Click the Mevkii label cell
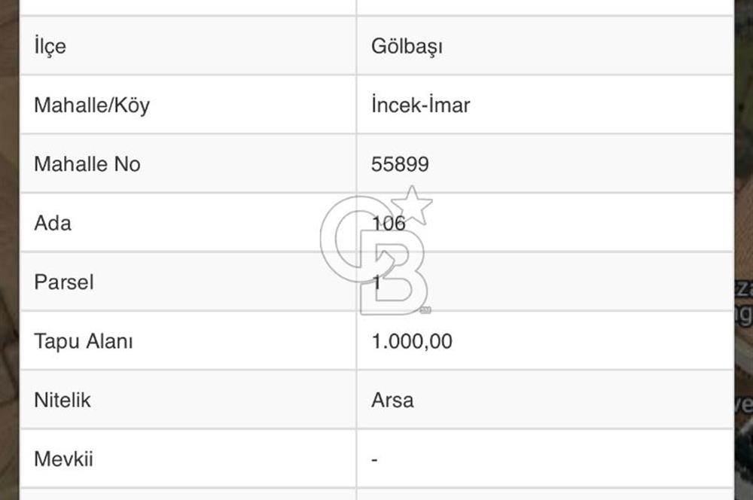This screenshot has width=753, height=500. pyautogui.click(x=188, y=459)
